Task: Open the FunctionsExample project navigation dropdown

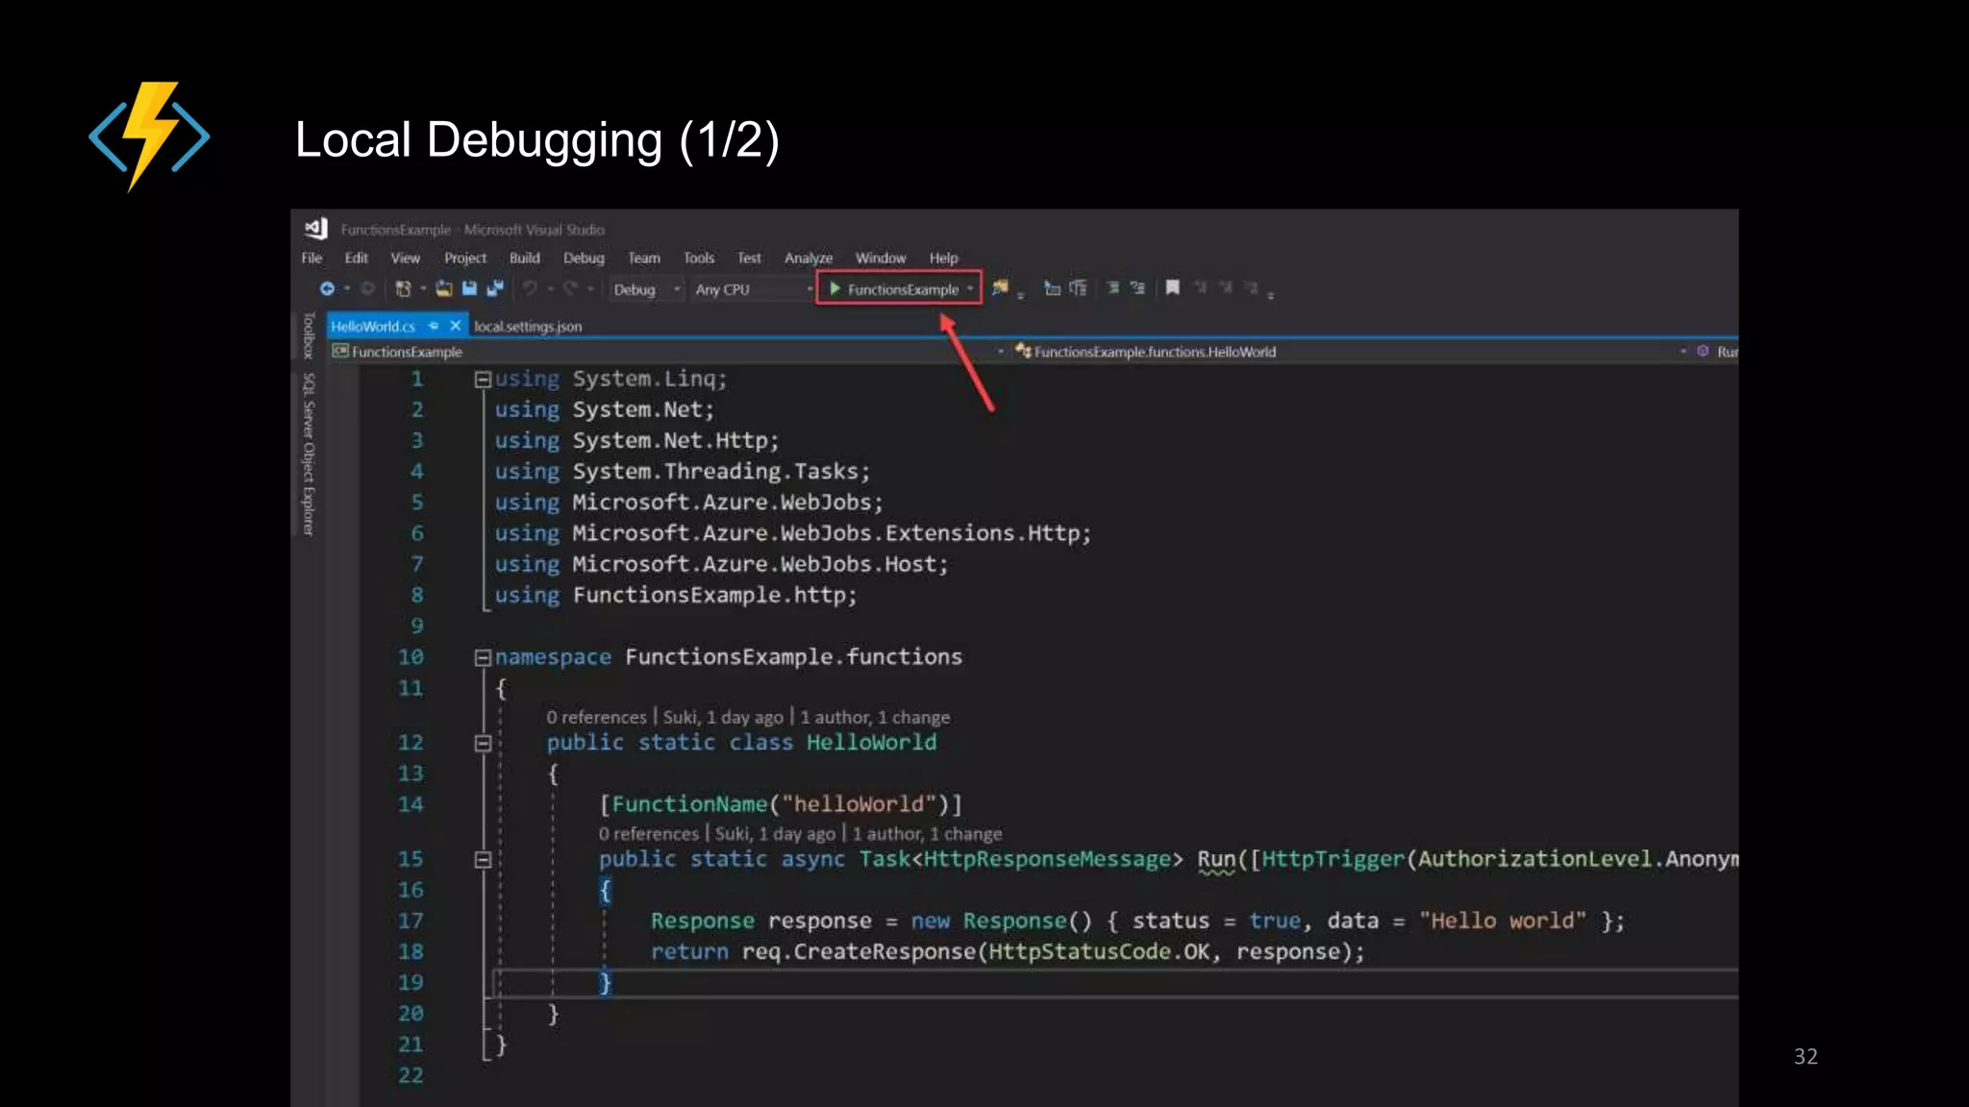Action: point(669,352)
